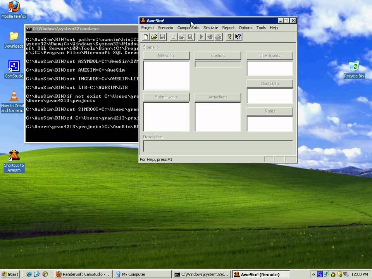Open the Options menu
Image resolution: width=372 pixels, height=279 pixels.
tap(245, 28)
